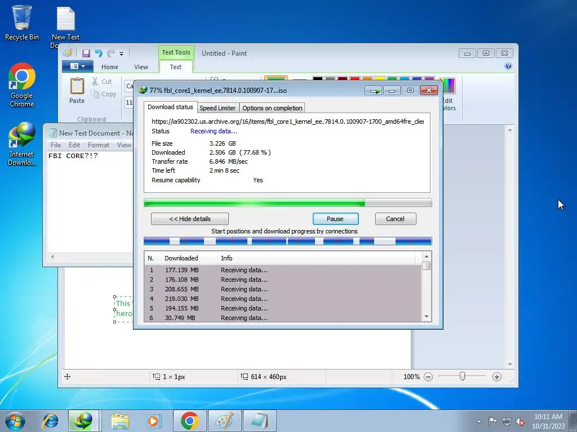Image resolution: width=577 pixels, height=432 pixels.
Task: Click the Windows Media Player taskbar icon
Action: click(154, 421)
